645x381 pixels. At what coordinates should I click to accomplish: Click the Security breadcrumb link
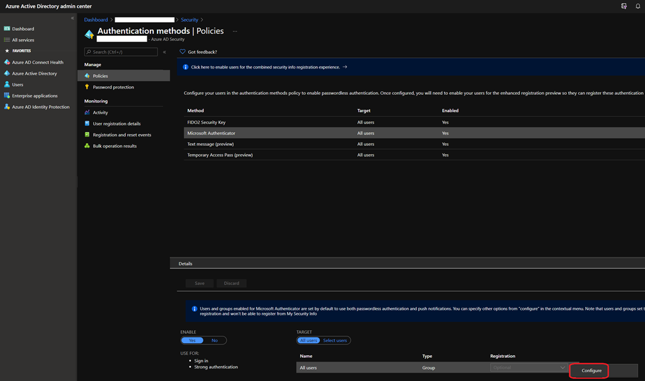point(189,20)
